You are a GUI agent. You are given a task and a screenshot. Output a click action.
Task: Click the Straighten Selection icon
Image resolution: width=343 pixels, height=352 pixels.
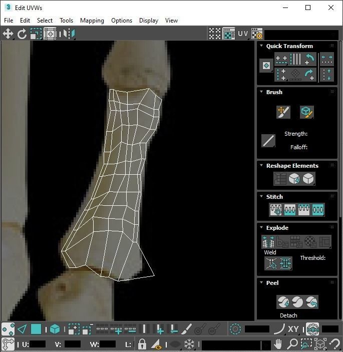[x=280, y=179]
